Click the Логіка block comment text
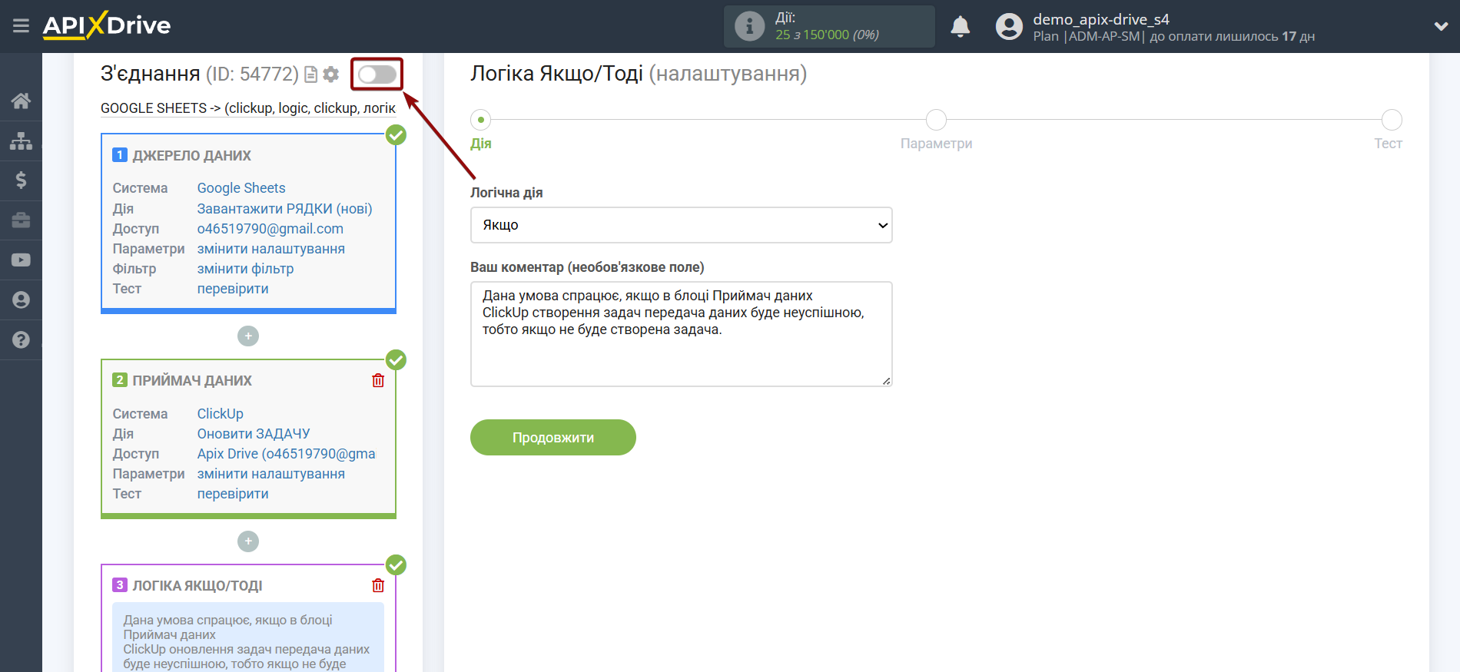1460x672 pixels. [x=247, y=642]
